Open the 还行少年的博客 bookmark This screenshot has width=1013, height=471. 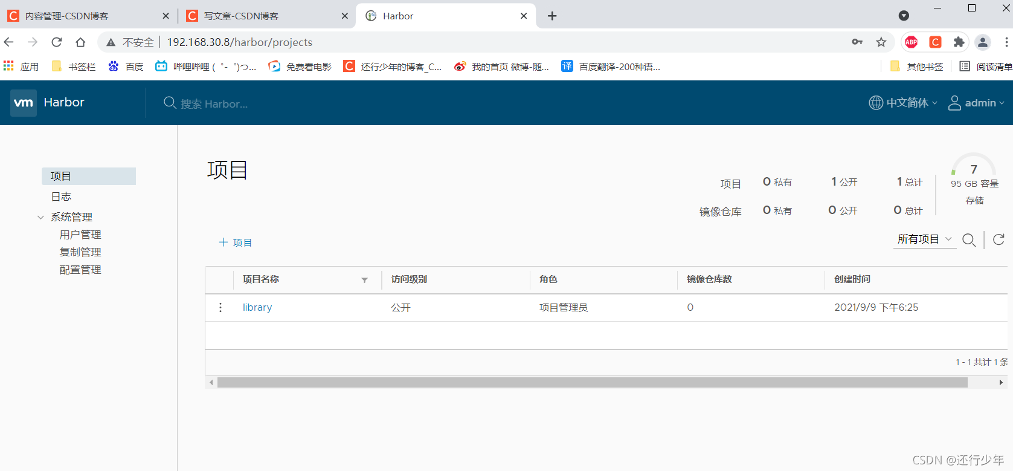[393, 67]
